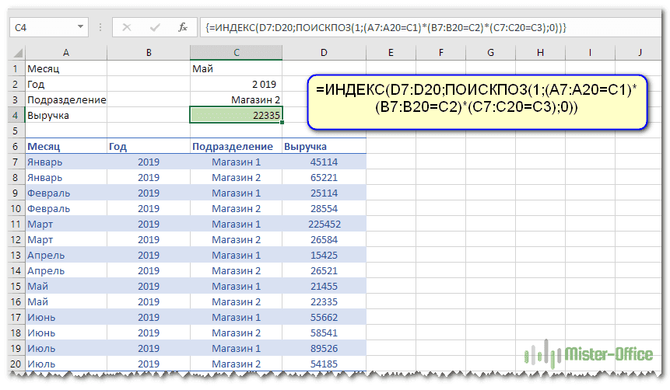The height and width of the screenshot is (390, 670).
Task: Select column J header
Action: (638, 53)
